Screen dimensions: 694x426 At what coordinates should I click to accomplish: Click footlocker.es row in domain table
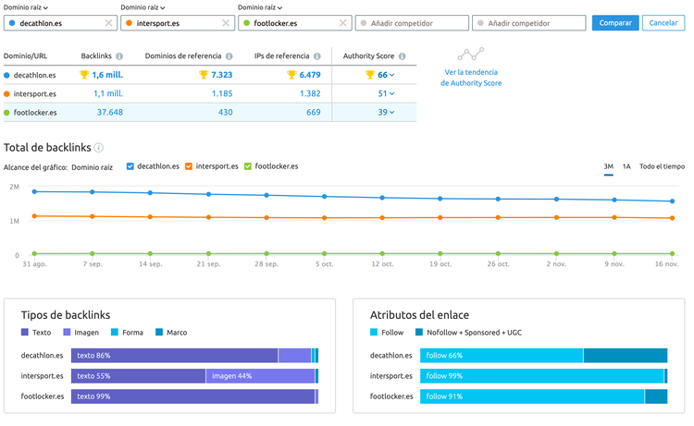coord(210,112)
